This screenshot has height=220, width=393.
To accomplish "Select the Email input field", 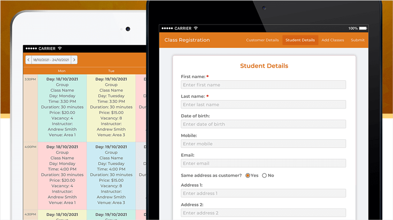I will [263, 163].
